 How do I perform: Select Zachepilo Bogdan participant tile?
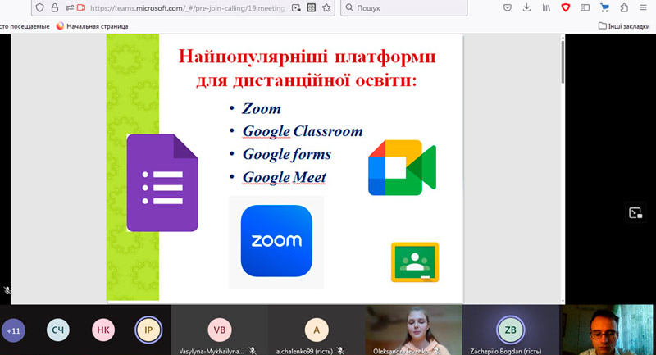(510, 330)
